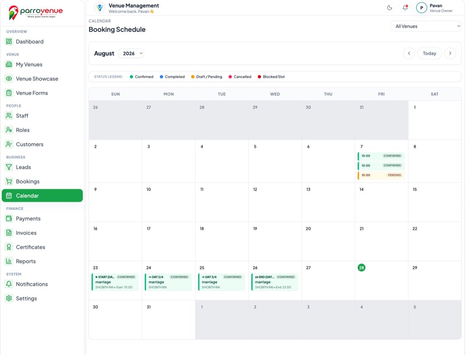Select August 15 day cell
This screenshot has height=355, width=476.
(435, 202)
